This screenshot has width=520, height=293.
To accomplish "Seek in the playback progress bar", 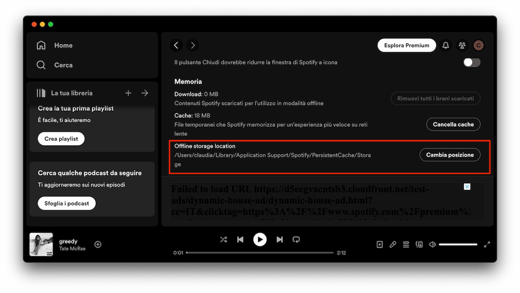I will [x=260, y=253].
